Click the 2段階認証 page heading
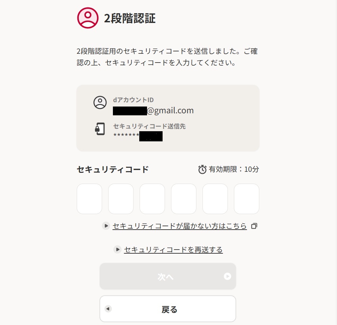 tap(130, 18)
